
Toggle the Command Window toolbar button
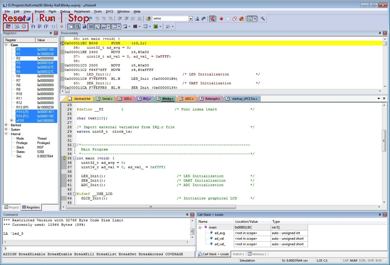tap(71, 27)
